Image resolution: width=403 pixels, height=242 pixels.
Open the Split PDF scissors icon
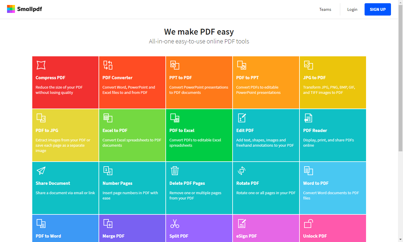[175, 224]
